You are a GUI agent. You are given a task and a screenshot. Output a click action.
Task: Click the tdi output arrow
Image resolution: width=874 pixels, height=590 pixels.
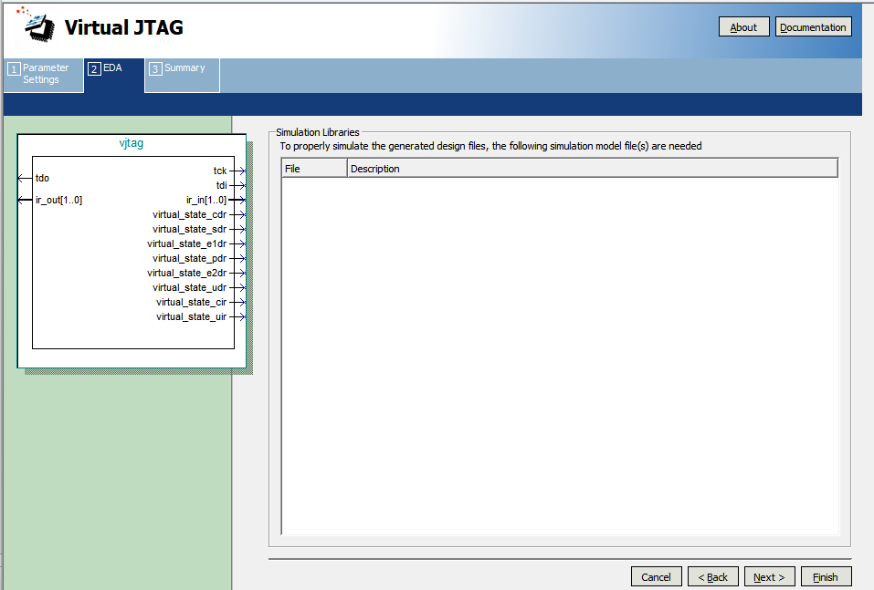click(x=238, y=185)
